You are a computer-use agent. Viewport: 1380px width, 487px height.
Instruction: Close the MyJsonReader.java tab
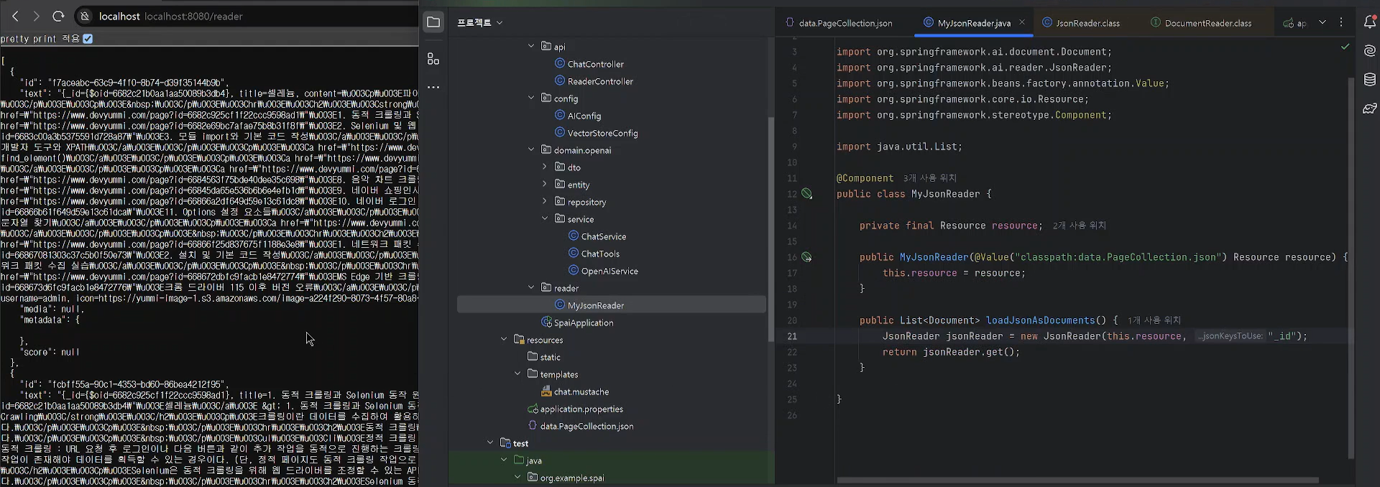click(x=1022, y=22)
